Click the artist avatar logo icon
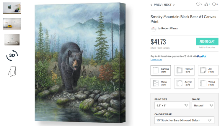The image size is (220, 128). pyautogui.click(x=153, y=29)
